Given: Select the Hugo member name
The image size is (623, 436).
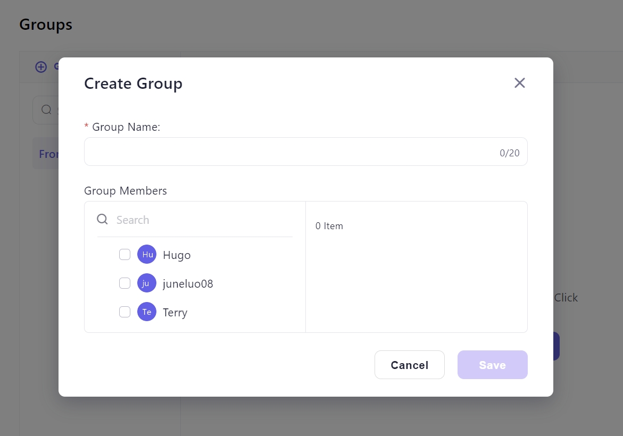Looking at the screenshot, I should (x=177, y=255).
